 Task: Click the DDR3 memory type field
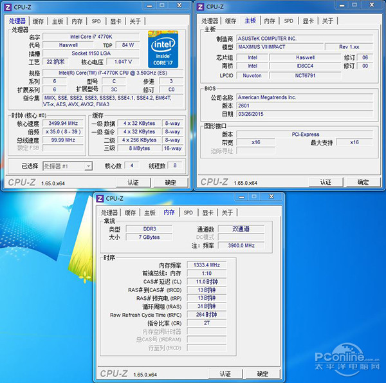[x=149, y=229]
